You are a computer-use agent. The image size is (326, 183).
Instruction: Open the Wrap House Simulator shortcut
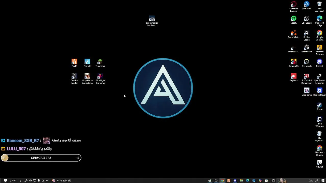pos(87,79)
